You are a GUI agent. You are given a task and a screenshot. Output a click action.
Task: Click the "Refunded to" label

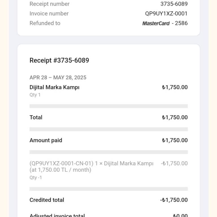pos(45,23)
